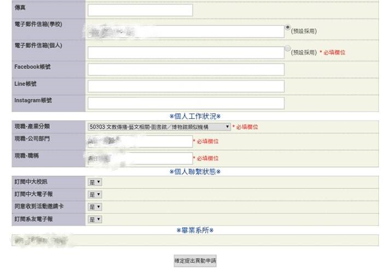Click the personal email (個人) input field

pyautogui.click(x=185, y=53)
